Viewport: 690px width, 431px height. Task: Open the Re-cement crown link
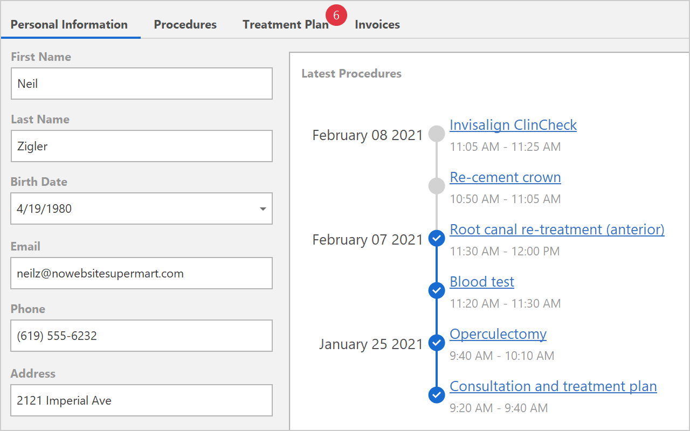pos(505,177)
